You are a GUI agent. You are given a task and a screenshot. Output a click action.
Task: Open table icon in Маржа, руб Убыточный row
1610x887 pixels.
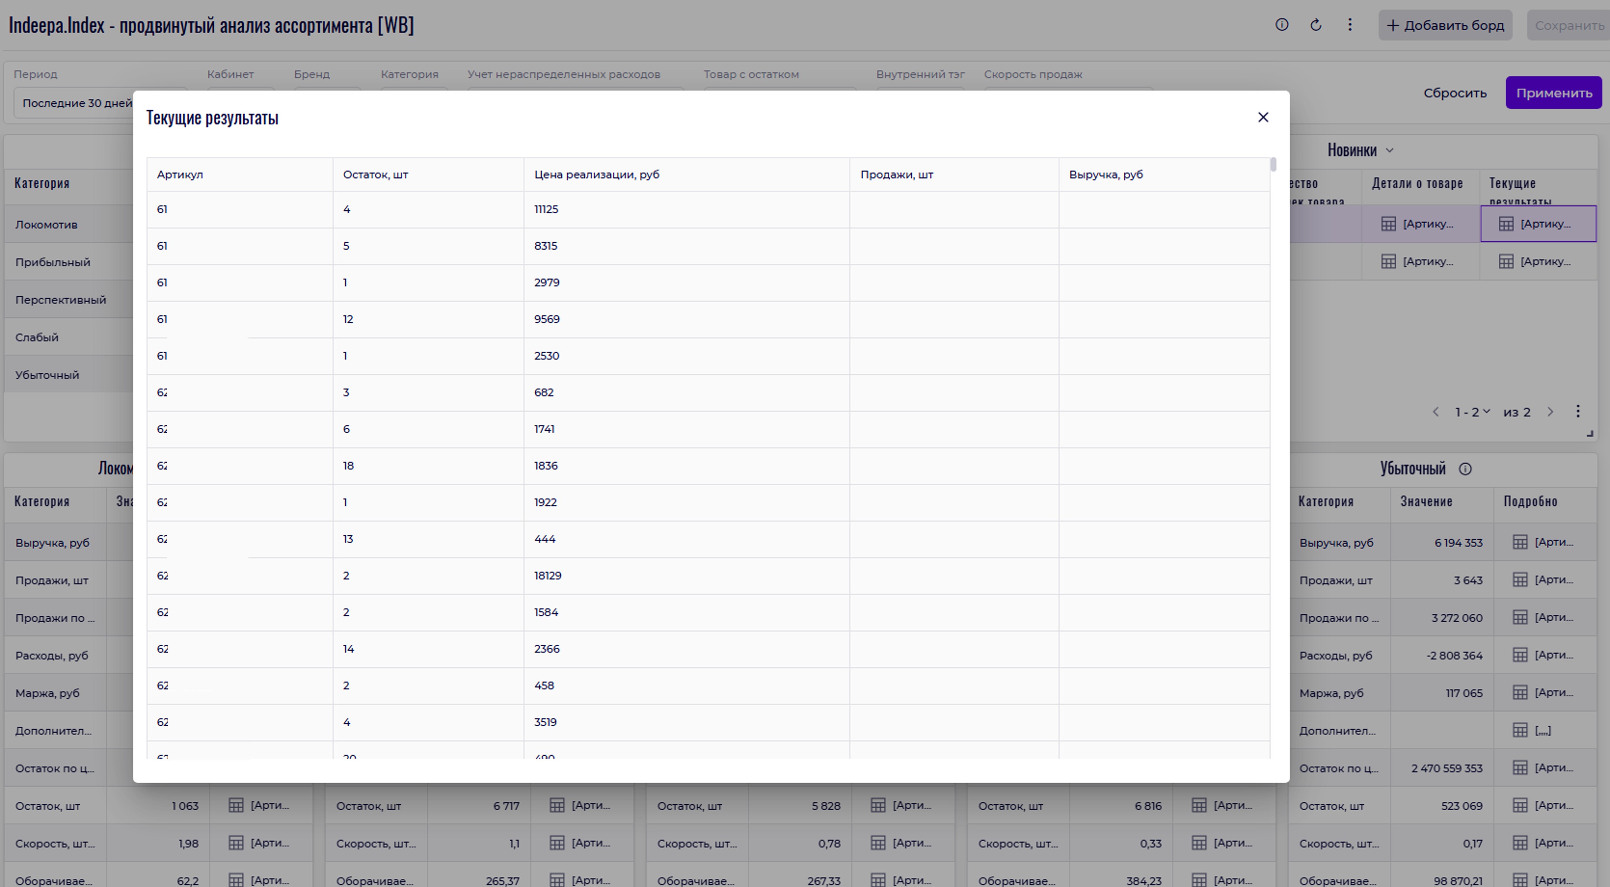pos(1520,693)
